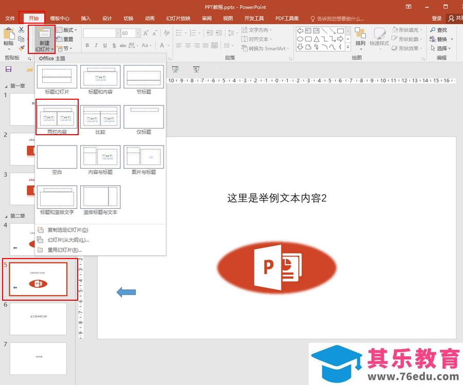Click the Paste icon in clipboard group
Screen dimensions: 463x385
click(x=9, y=33)
